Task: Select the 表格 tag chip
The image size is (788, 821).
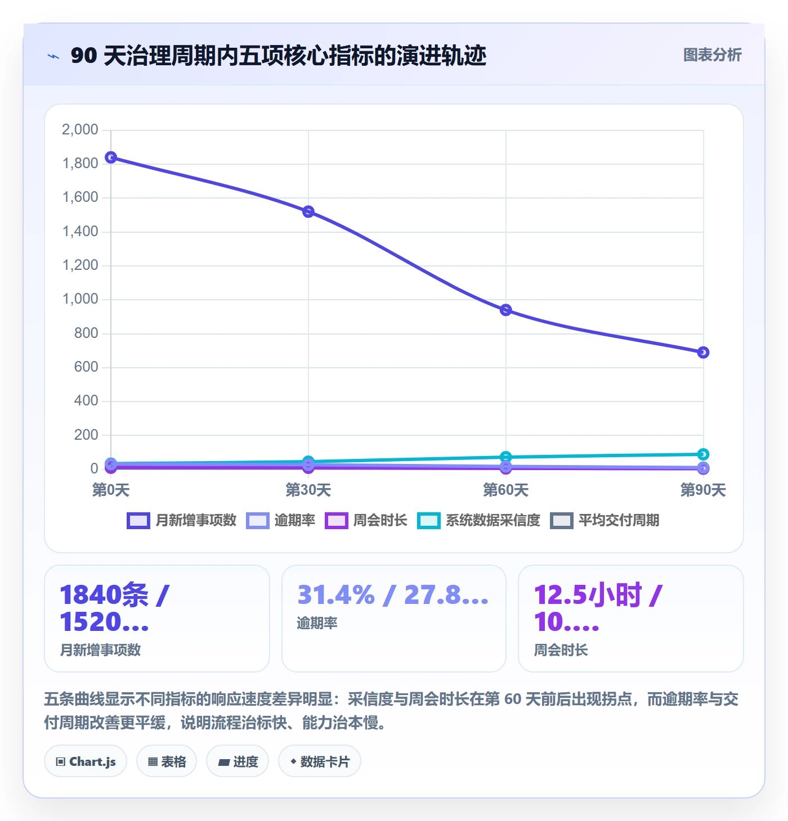Action: (167, 761)
